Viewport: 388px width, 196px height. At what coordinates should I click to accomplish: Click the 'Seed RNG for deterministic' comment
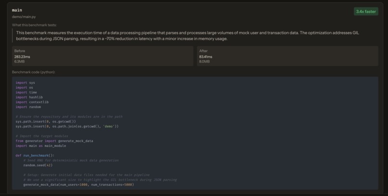[71, 160]
